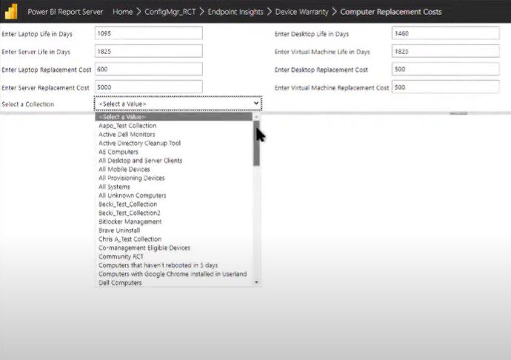This screenshot has height=360, width=511.
Task: Select Computers with Google Chrome installed in Userland
Action: [x=174, y=274]
